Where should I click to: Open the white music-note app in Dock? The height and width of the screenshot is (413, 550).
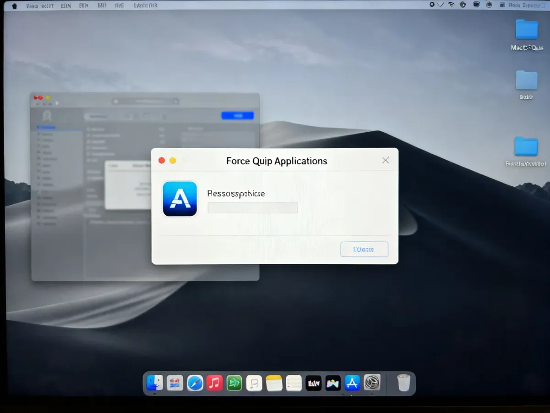pyautogui.click(x=254, y=383)
